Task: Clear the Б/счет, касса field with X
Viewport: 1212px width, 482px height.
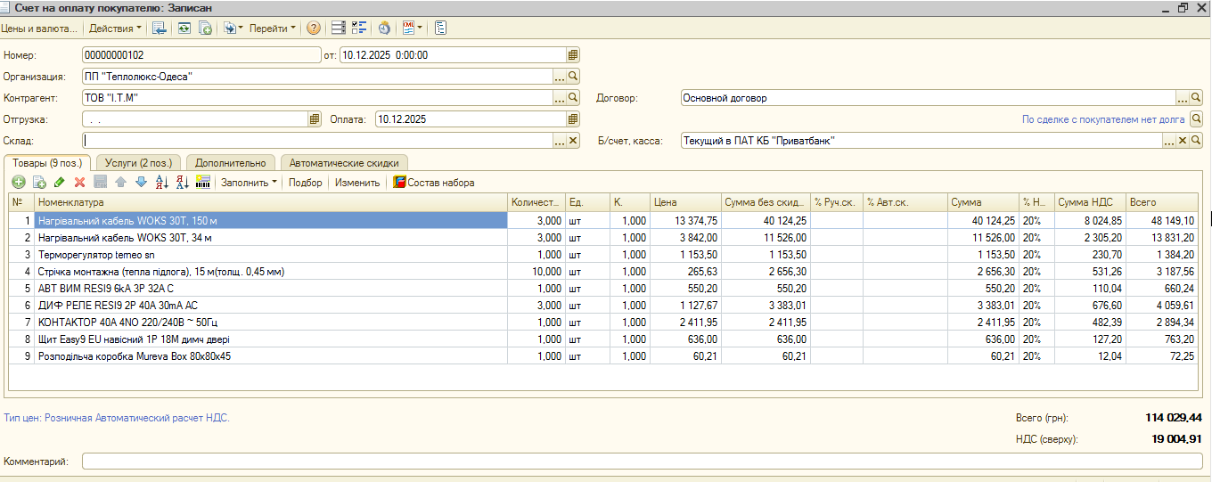Action: 1183,141
